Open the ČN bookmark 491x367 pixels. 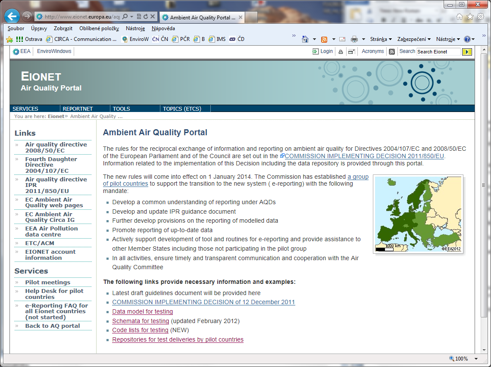click(x=160, y=39)
